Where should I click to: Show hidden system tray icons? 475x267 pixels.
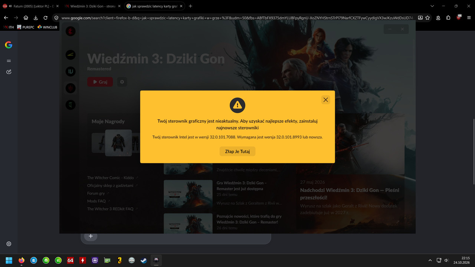tap(430, 260)
